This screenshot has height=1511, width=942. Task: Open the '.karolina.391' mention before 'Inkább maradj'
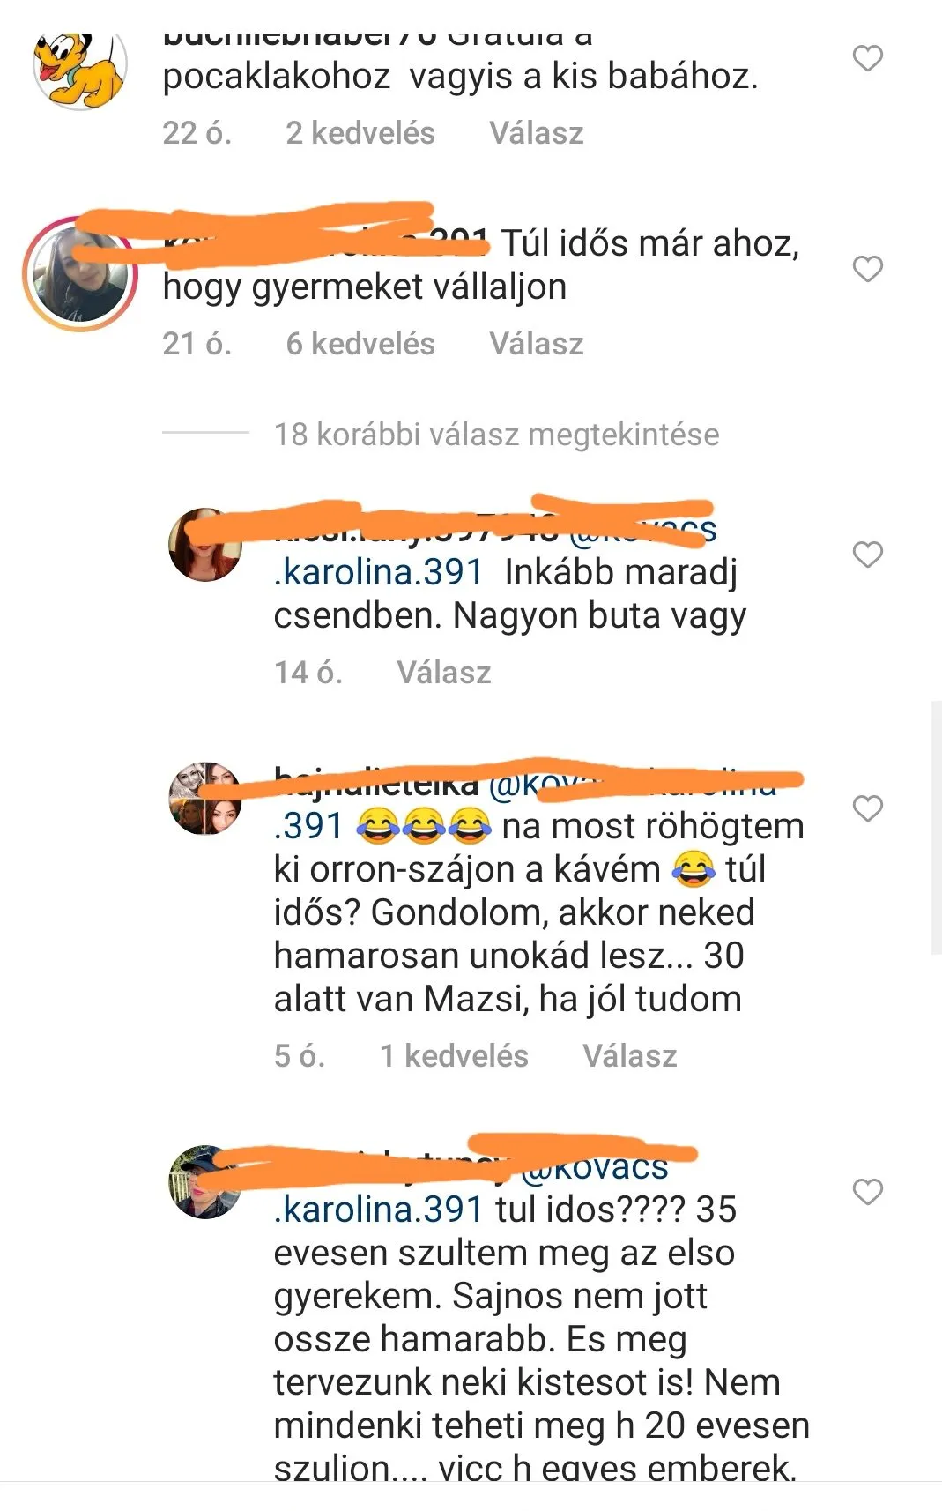(379, 572)
